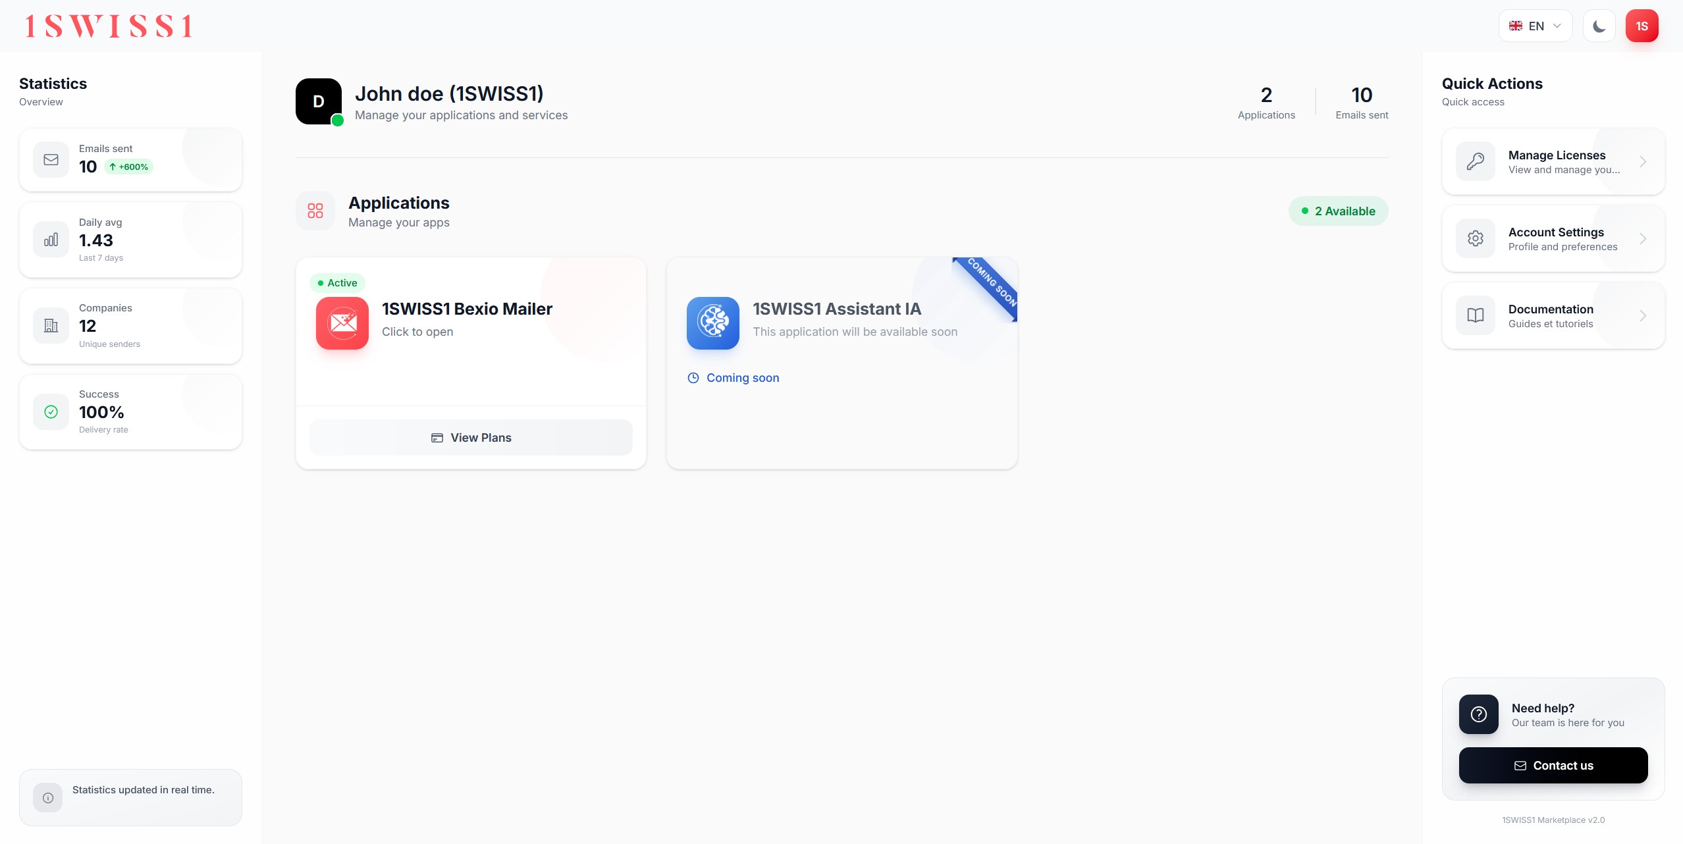Click the Active status badge

[337, 283]
